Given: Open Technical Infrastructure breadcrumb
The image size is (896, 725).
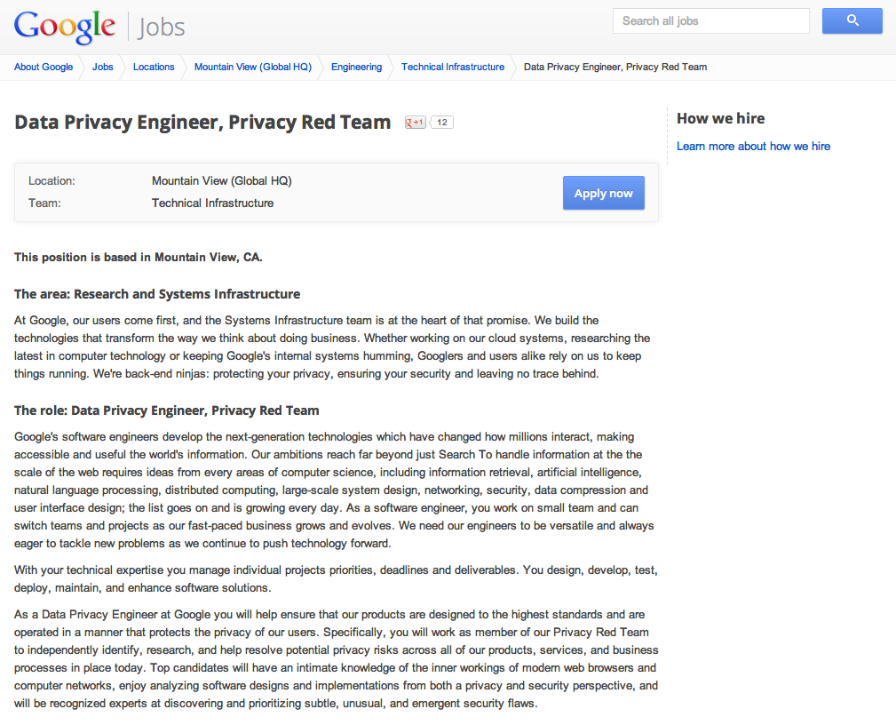Looking at the screenshot, I should pyautogui.click(x=453, y=67).
